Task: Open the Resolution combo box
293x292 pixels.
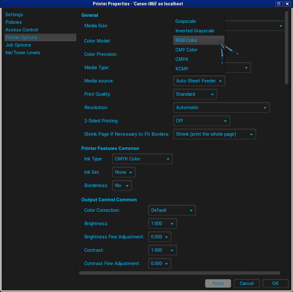Action: point(221,107)
